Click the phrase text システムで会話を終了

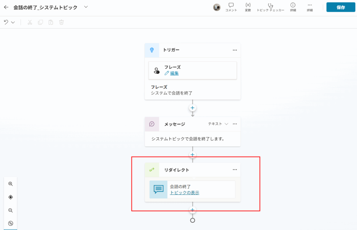click(172, 93)
